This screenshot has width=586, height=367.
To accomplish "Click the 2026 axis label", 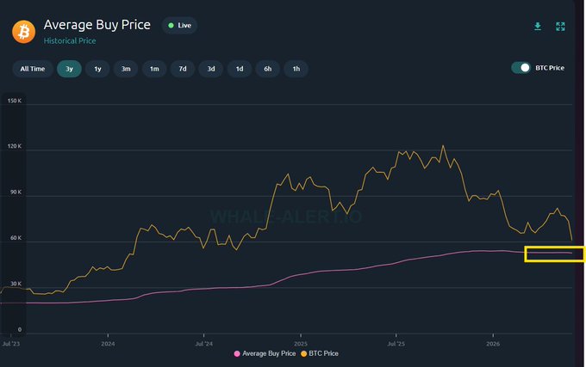I will coord(493,344).
